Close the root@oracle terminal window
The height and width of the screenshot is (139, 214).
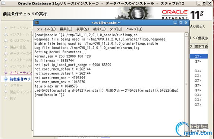tap(186, 22)
